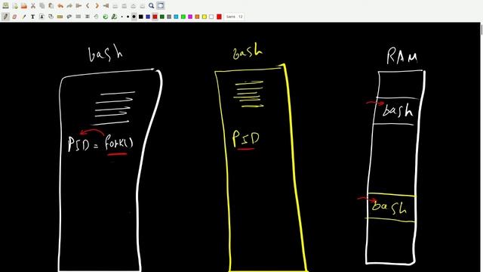Pick the black color swatch
Screen dimensions: 483x272
tap(141, 17)
